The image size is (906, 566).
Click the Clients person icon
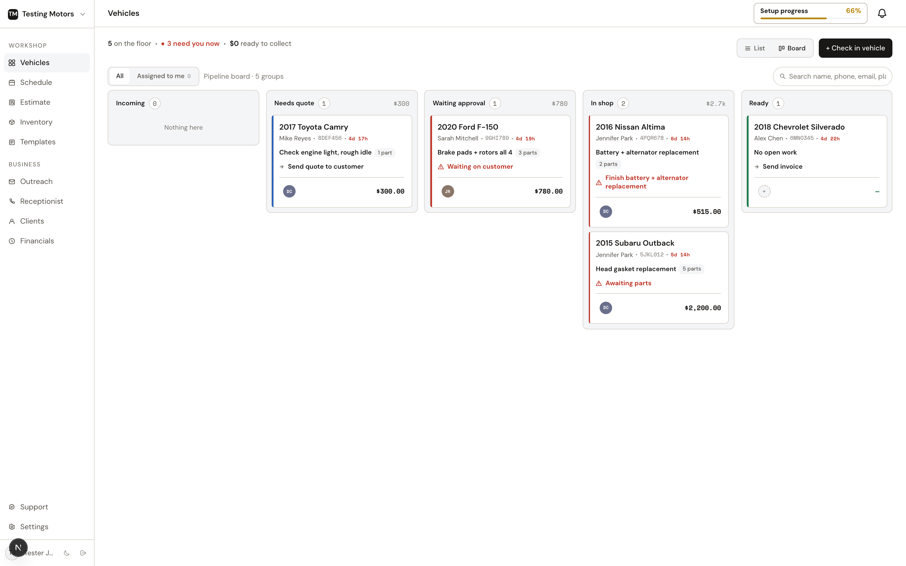click(12, 221)
